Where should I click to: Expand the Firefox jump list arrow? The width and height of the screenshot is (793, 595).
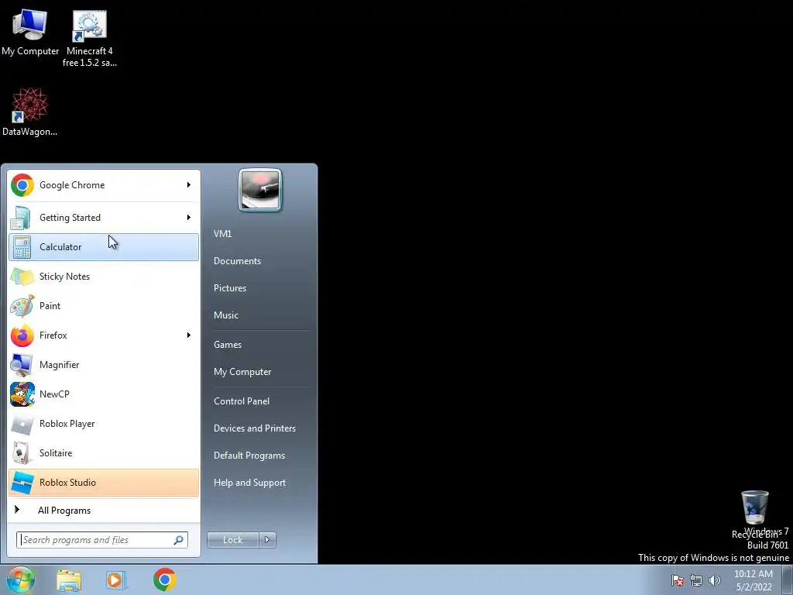189,335
